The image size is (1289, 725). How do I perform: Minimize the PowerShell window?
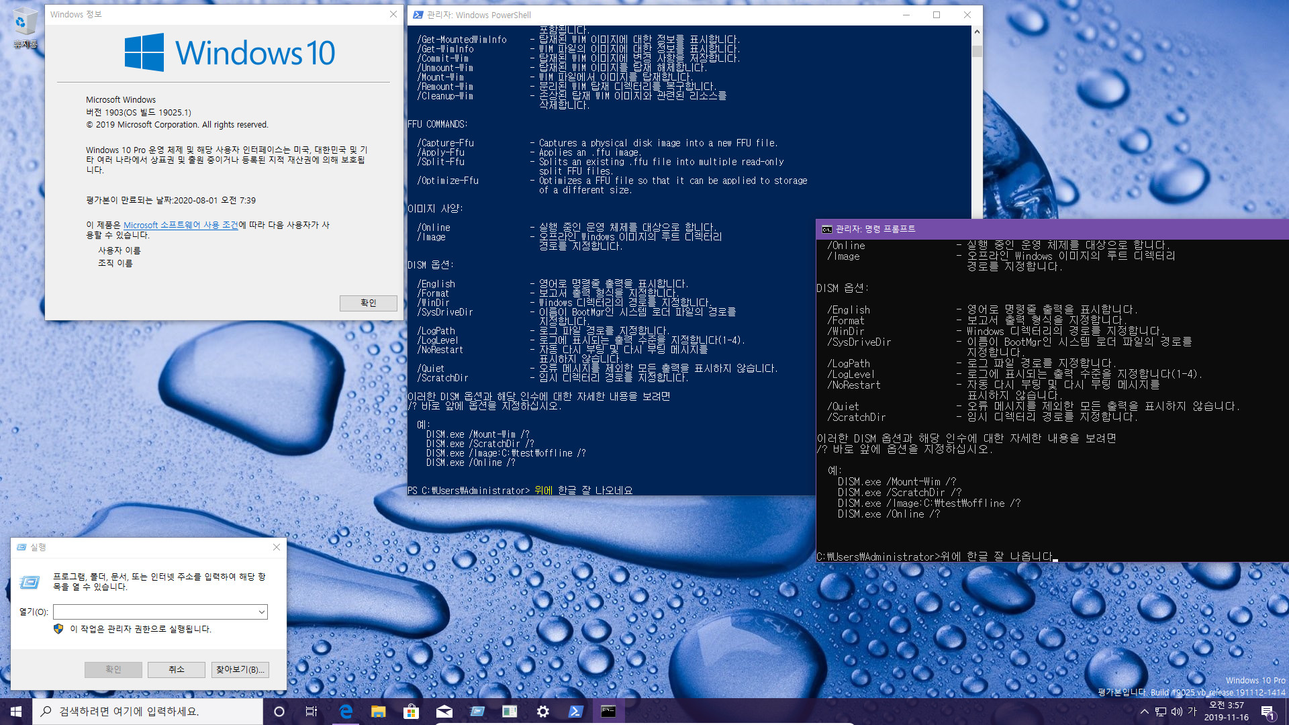pos(906,15)
